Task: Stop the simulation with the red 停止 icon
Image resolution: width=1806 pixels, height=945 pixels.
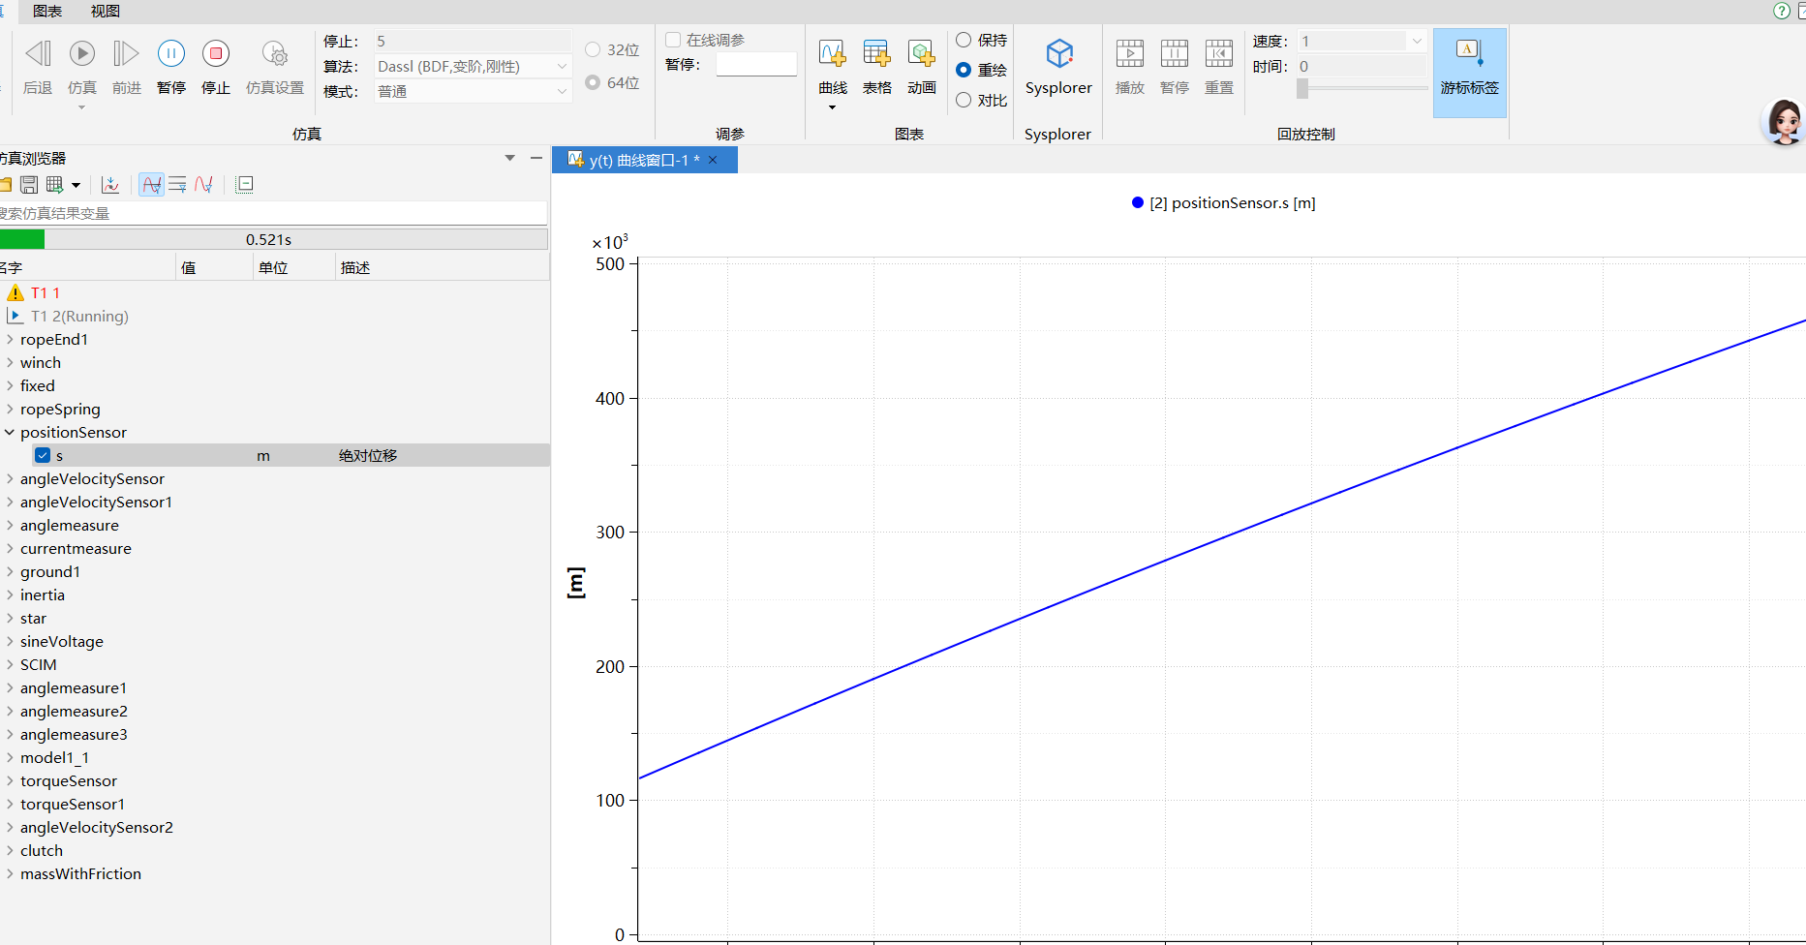Action: (x=216, y=53)
